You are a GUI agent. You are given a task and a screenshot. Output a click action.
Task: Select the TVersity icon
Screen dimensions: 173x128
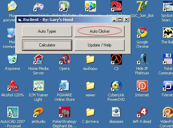pos(168,86)
